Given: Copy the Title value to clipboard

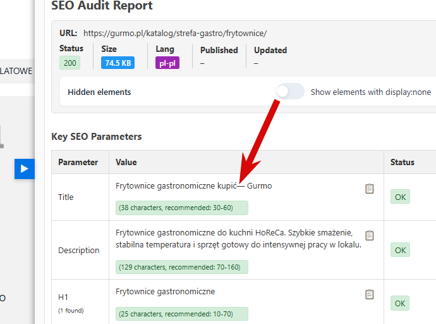Looking at the screenshot, I should pyautogui.click(x=370, y=189).
